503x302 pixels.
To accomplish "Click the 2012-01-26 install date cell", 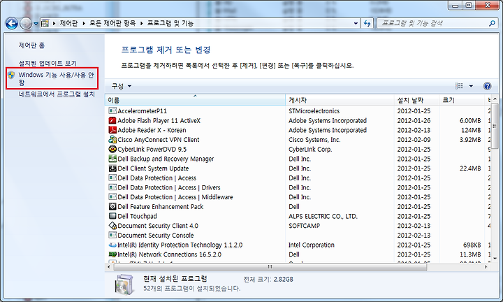I will 414,120.
